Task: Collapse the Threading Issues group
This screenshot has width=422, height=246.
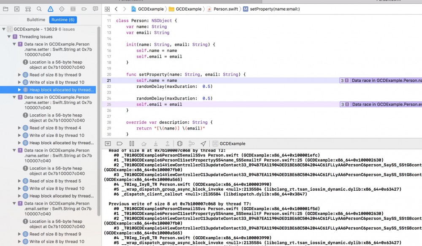Action: click(x=9, y=37)
